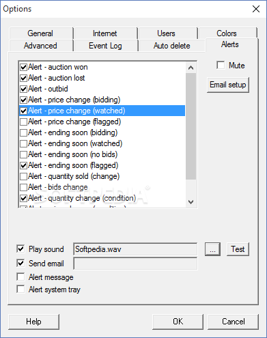Open the Event Log tab
The image size is (267, 338).
[105, 46]
